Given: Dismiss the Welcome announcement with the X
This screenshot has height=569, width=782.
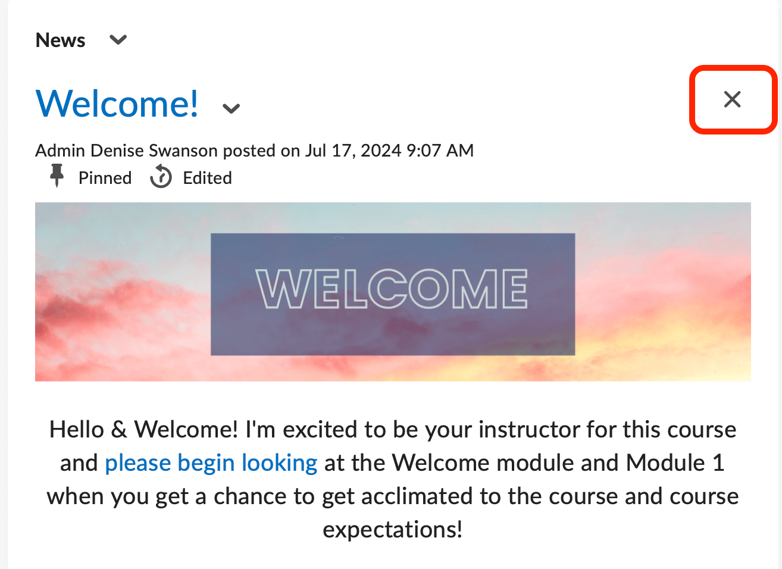Looking at the screenshot, I should click(x=732, y=99).
